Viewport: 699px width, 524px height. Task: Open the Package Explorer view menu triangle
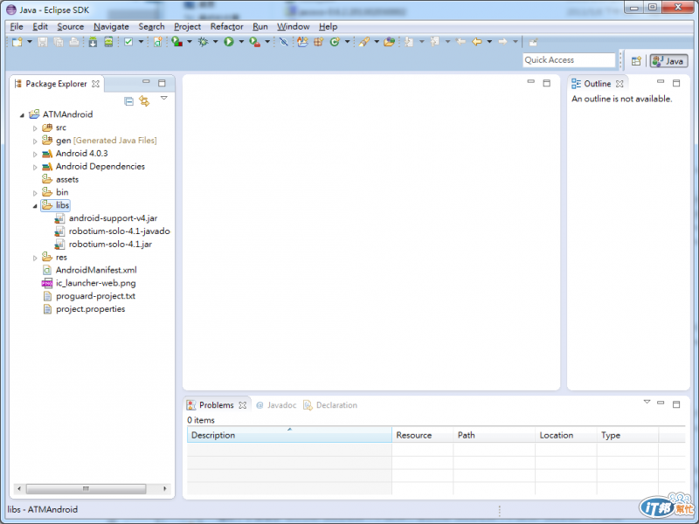pos(164,98)
